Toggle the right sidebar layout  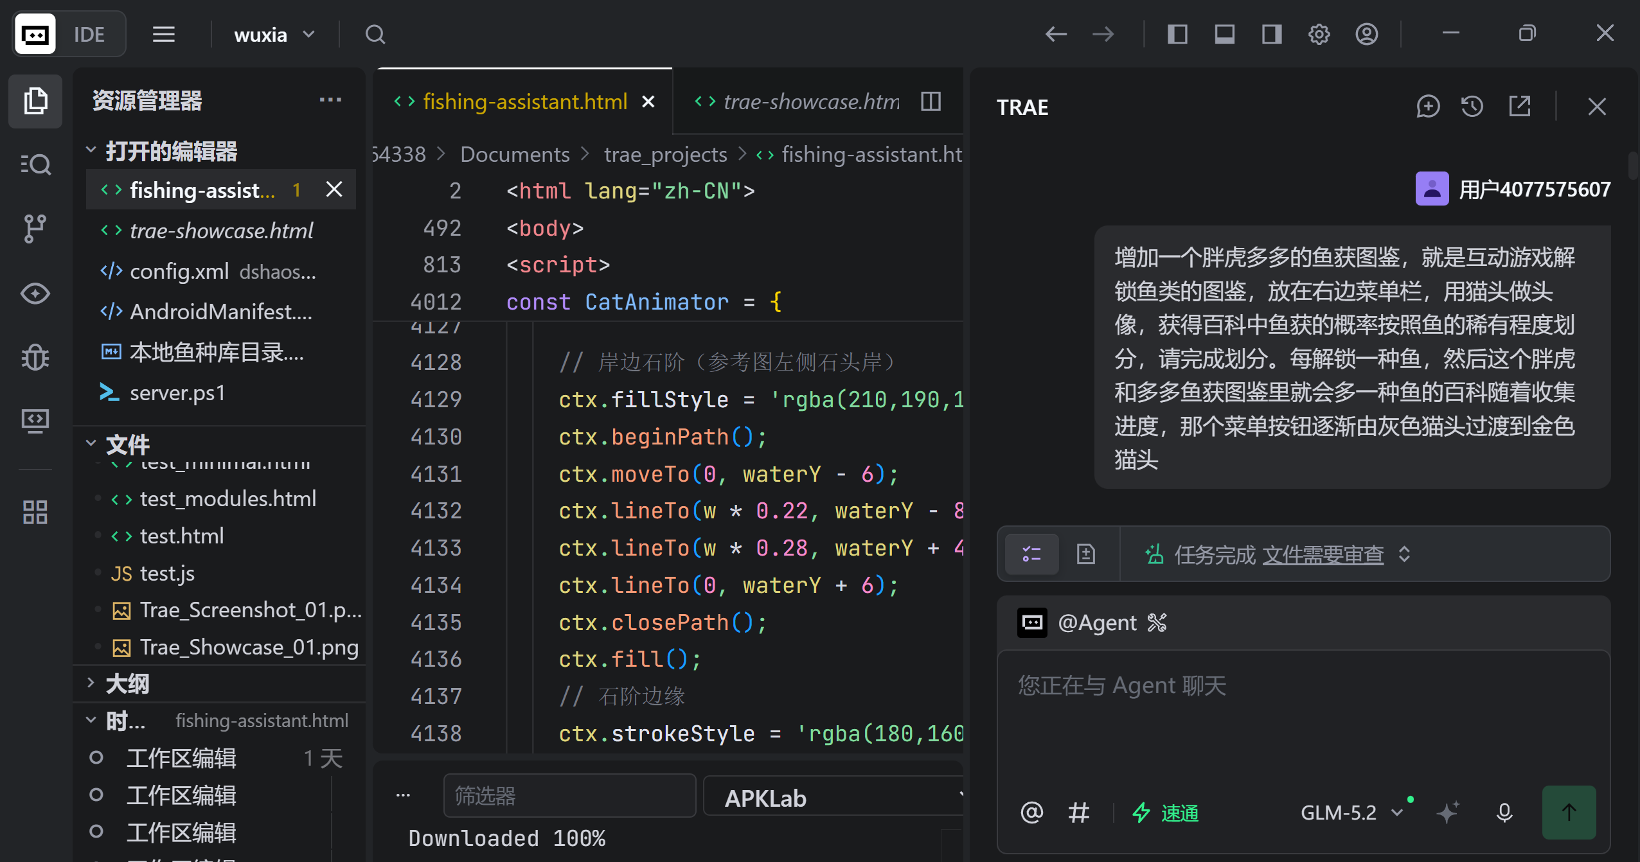(1272, 34)
